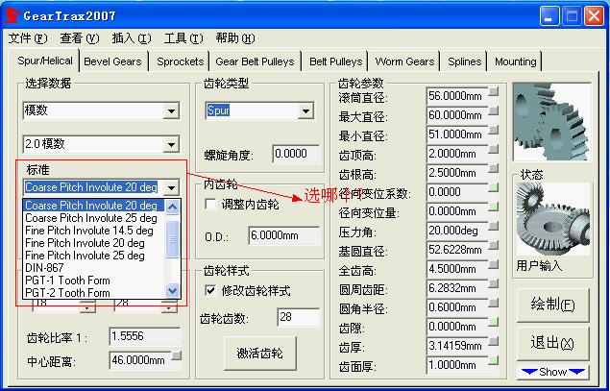Click the 退出(X) button

point(552,343)
